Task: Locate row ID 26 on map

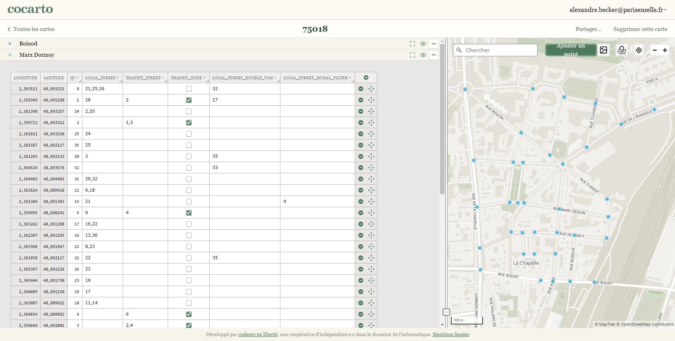Action: (x=371, y=269)
